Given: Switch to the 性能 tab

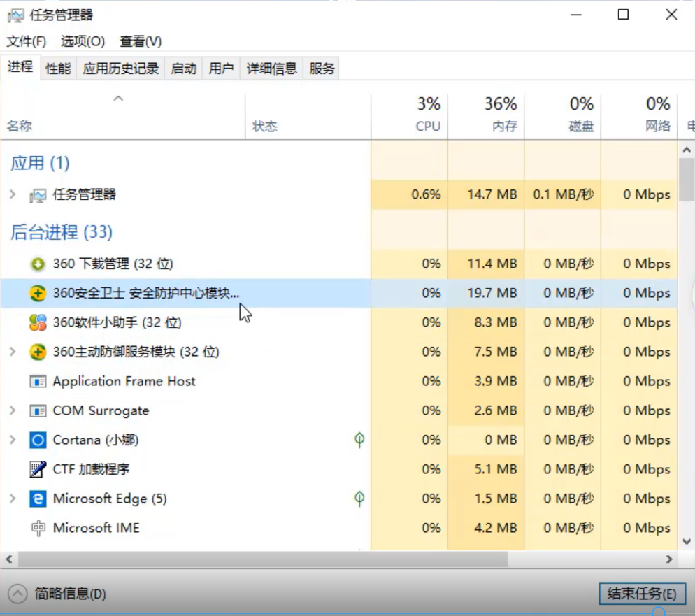Looking at the screenshot, I should click(x=58, y=69).
